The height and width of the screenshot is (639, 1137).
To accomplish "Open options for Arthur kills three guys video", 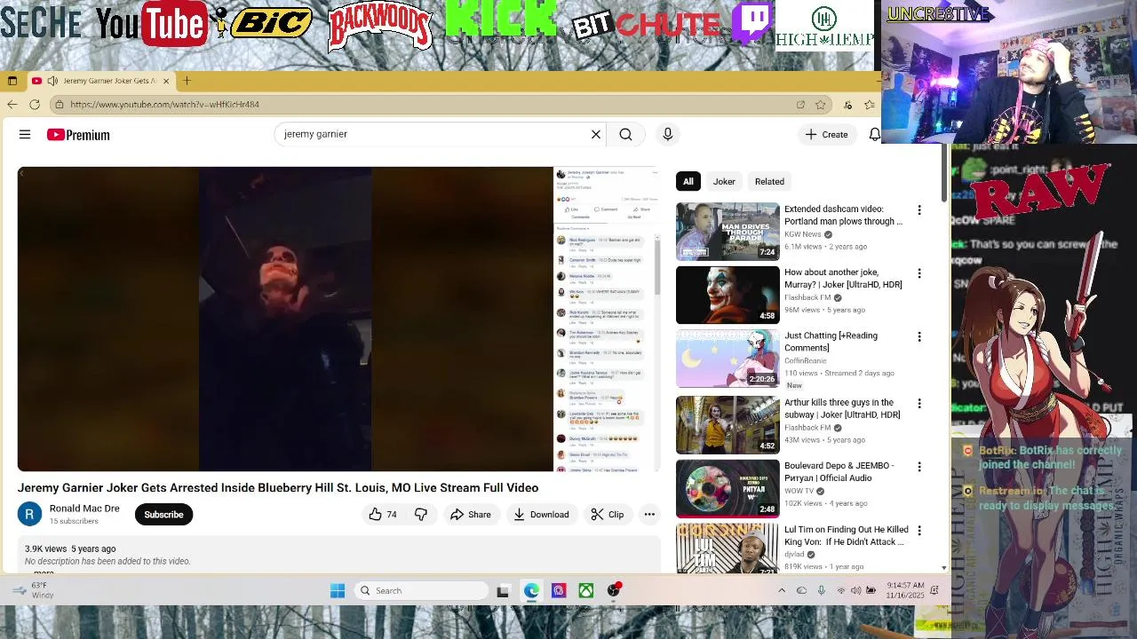I will (919, 404).
